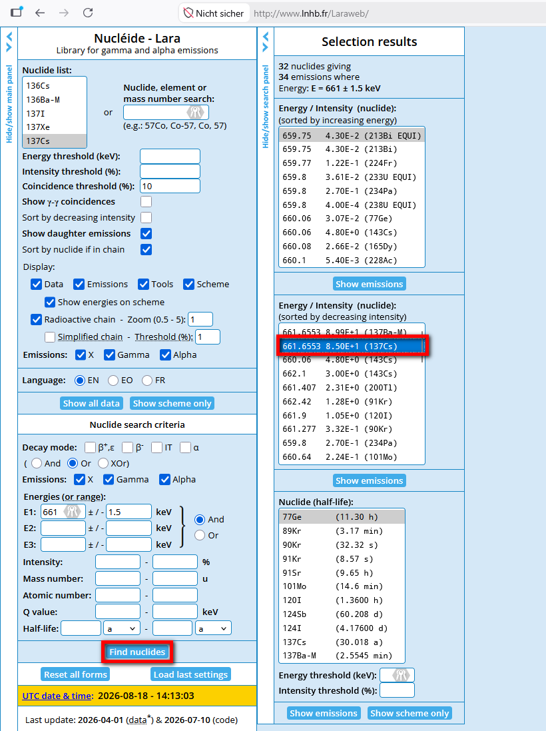Click Reset all forms button
The height and width of the screenshot is (731, 546).
tap(75, 674)
